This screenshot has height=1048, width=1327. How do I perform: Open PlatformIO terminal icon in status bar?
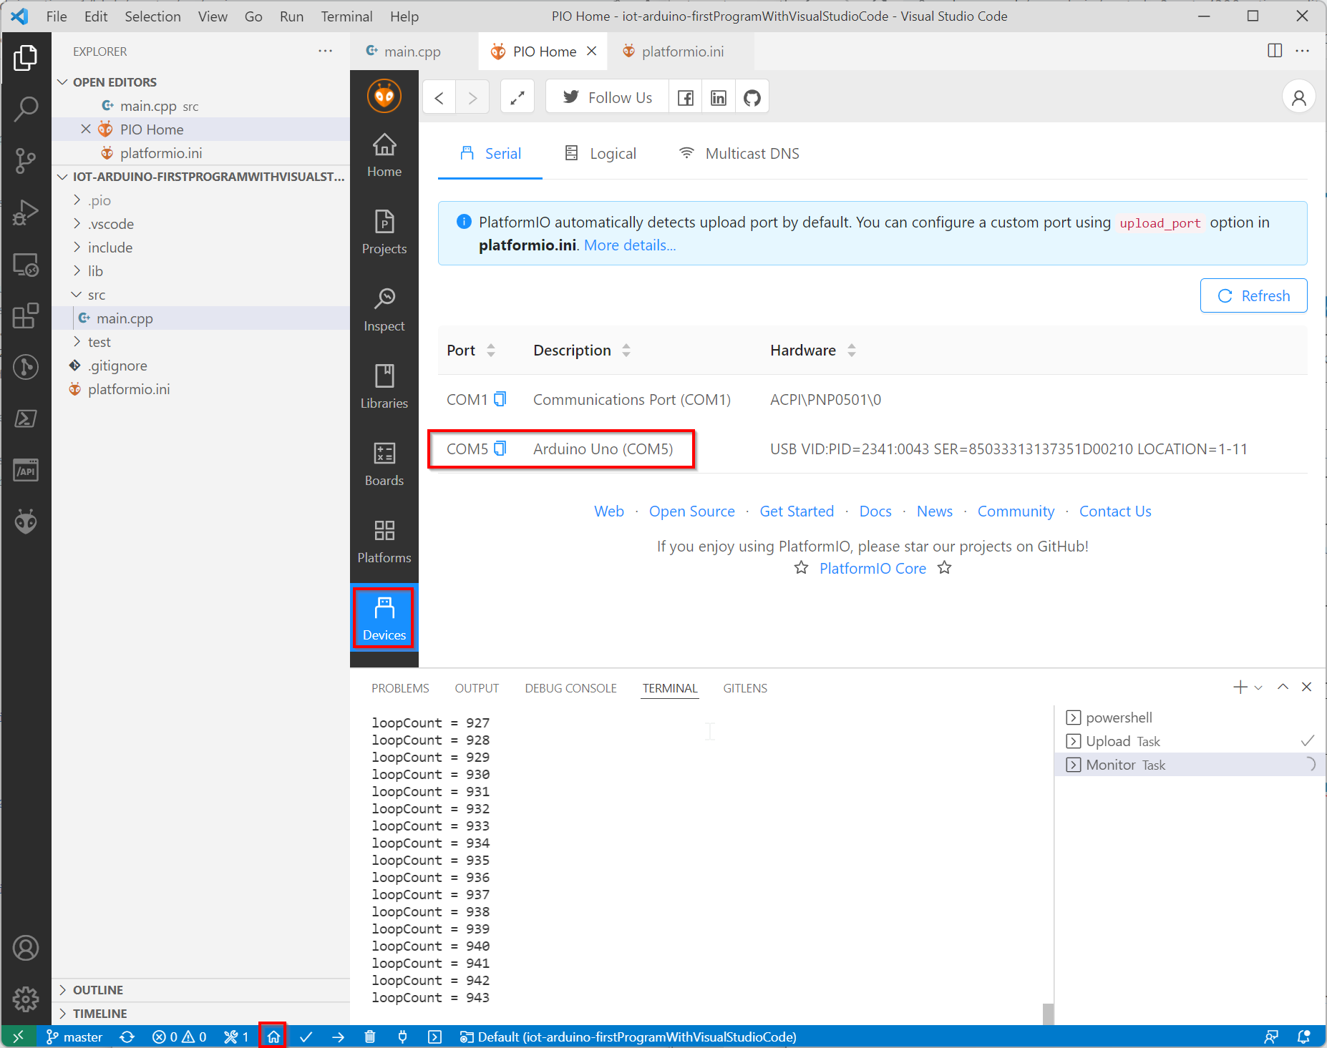[435, 1037]
